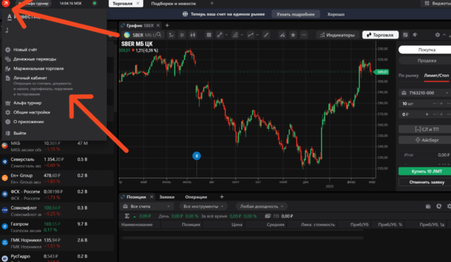
Task: Expand the trend line tool dropdown arrow
Action: click(257, 35)
